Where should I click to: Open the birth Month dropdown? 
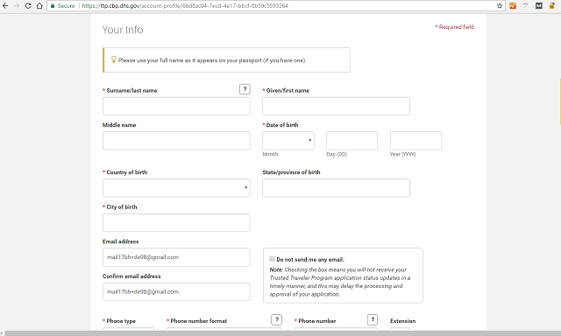point(288,141)
